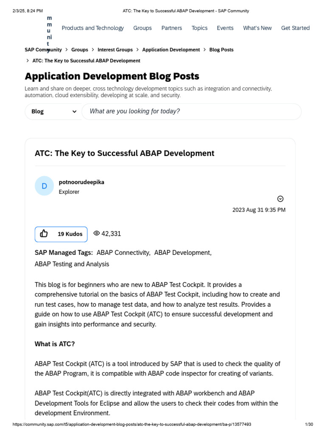Focus the 'What are you looking for today?' search field

pos(191,112)
